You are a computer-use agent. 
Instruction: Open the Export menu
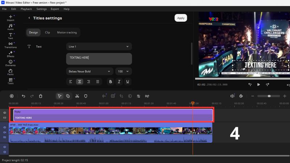[x=55, y=9]
